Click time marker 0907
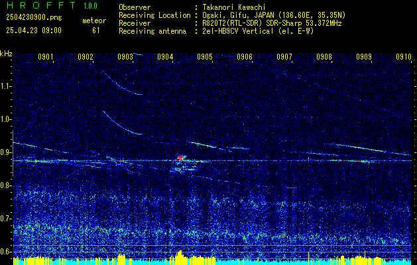The width and height of the screenshot is (417, 265). (284, 56)
